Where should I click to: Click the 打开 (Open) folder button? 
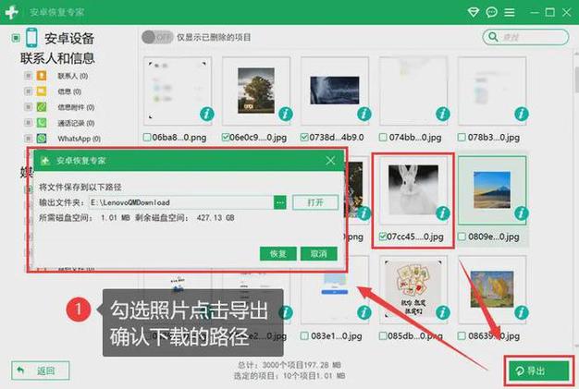coord(315,202)
